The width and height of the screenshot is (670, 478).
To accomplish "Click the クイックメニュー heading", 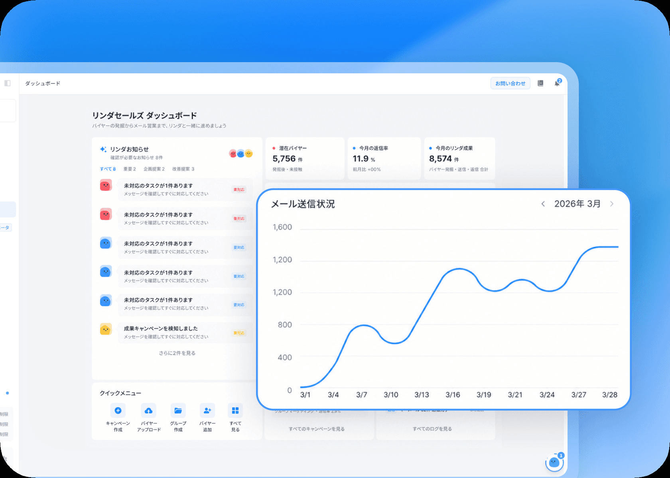I will [x=120, y=393].
